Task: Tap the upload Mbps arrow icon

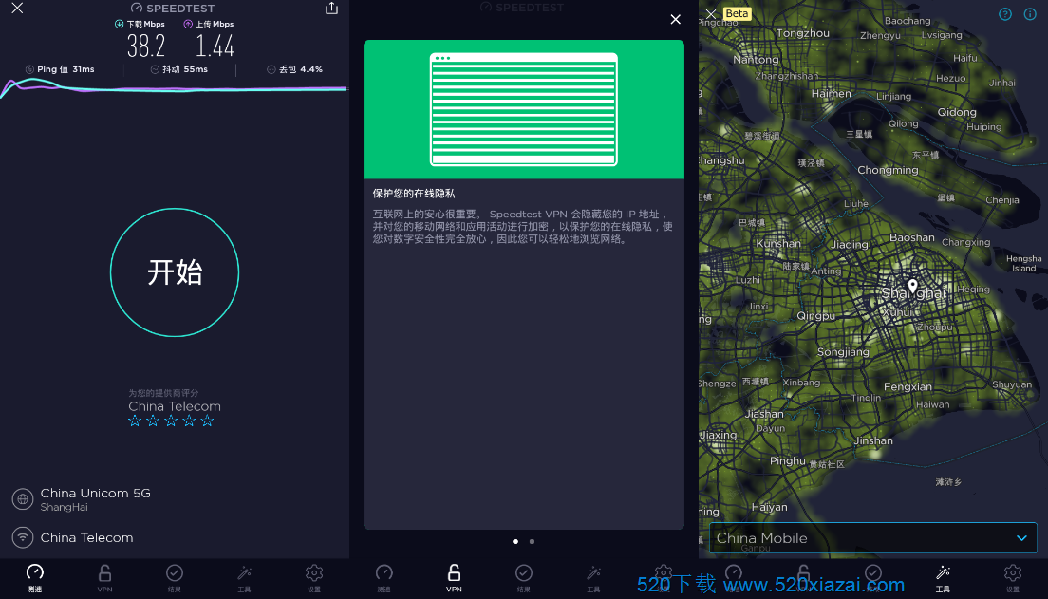Action: pos(188,24)
